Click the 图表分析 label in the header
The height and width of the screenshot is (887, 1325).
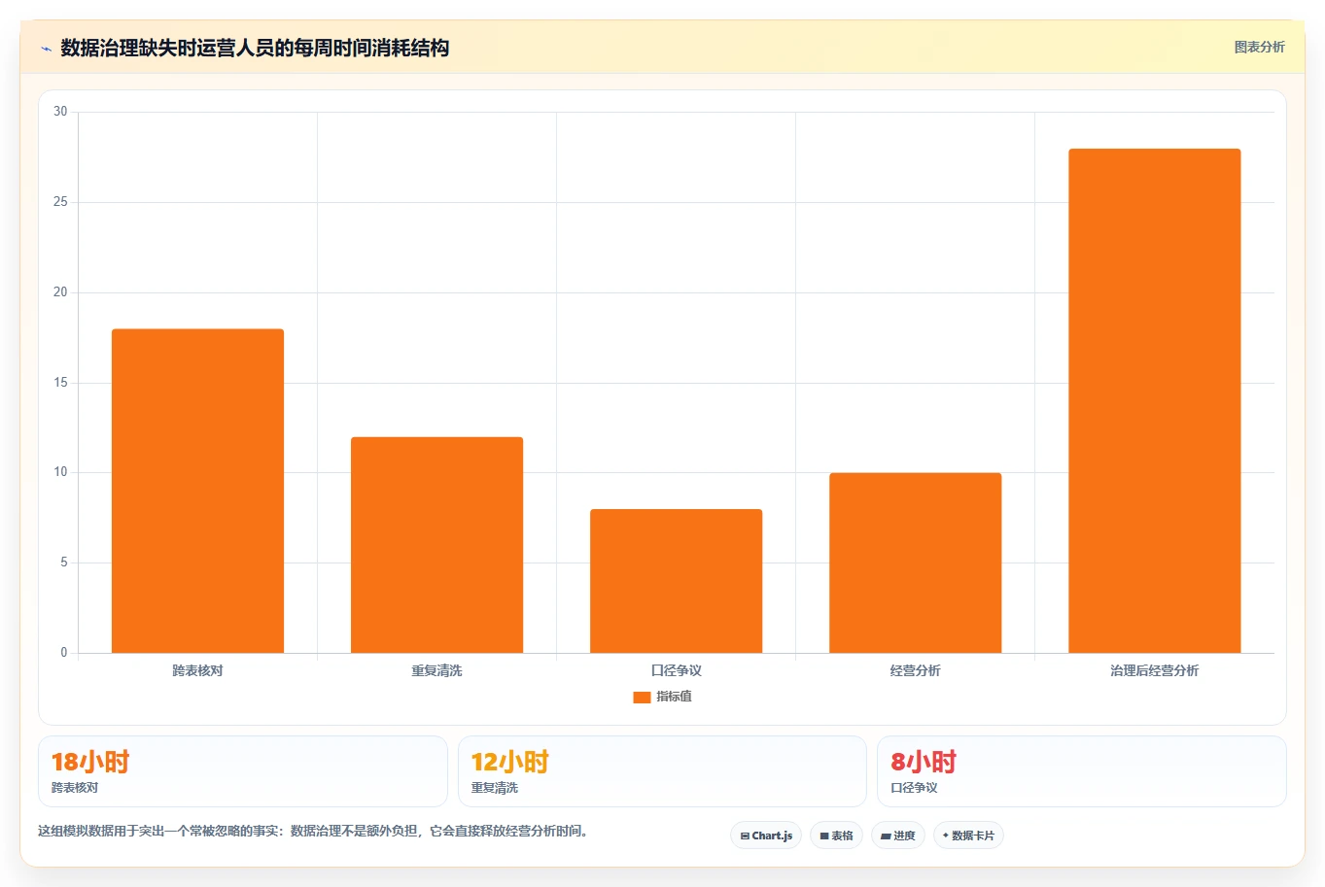1259,47
